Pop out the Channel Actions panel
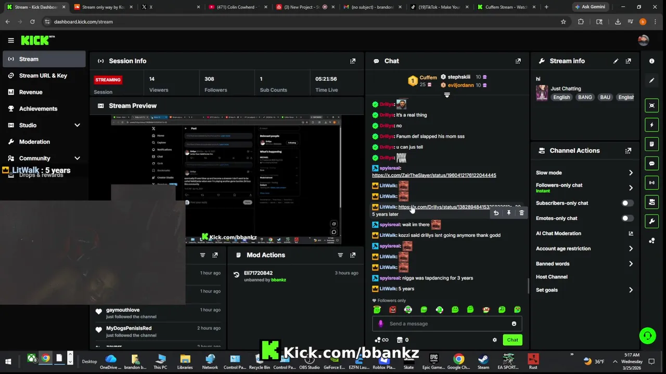Image resolution: width=666 pixels, height=374 pixels. tap(628, 151)
